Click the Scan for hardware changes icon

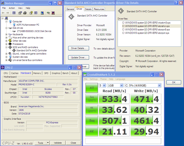click(x=42, y=13)
